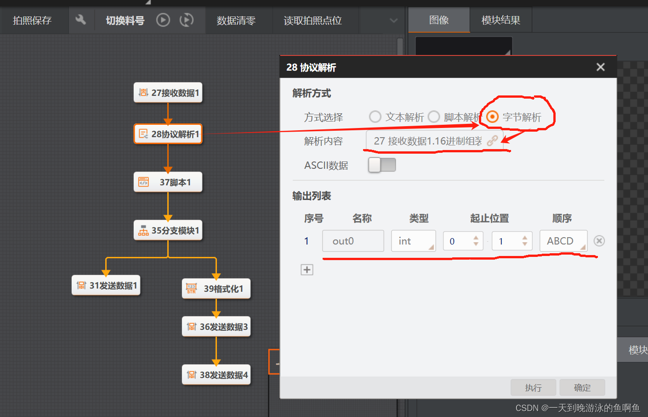The height and width of the screenshot is (417, 648).
Task: Click the run-once play icon
Action: click(x=163, y=20)
